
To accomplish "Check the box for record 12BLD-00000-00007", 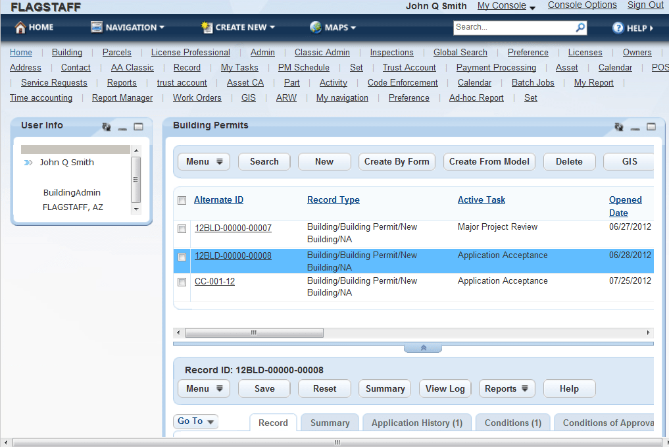I will coord(182,229).
